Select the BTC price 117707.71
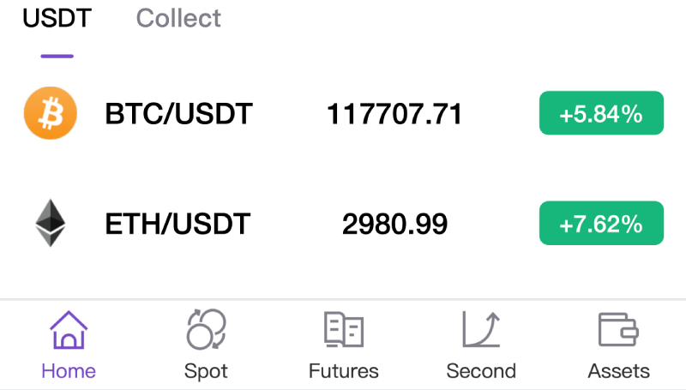Screen dimensions: 686x390 coord(394,114)
